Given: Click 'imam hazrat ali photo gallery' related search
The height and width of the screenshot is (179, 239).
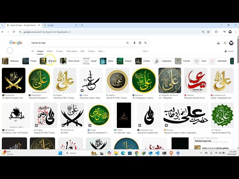Looking at the screenshot, I should (x=215, y=148).
